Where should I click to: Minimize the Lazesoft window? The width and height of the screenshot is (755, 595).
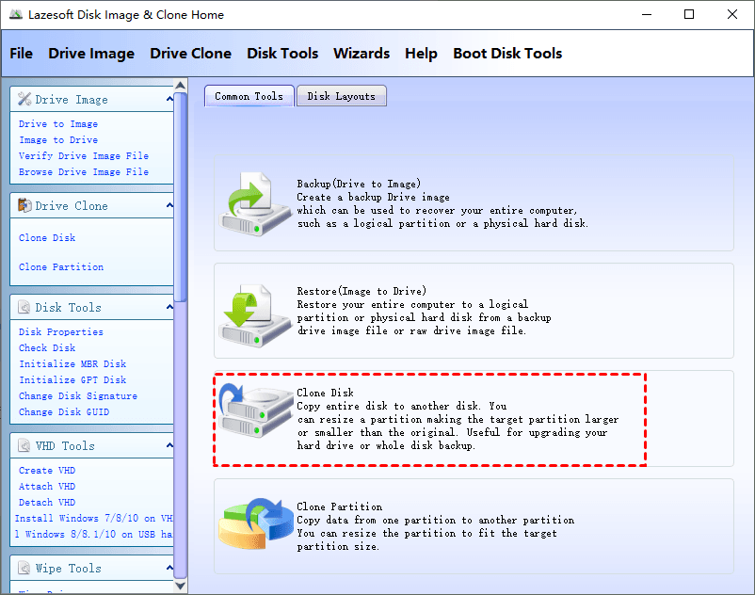coord(647,14)
